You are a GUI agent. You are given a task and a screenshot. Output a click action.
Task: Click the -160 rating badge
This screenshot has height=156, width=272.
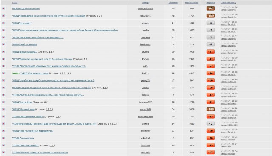(x=210, y=16)
